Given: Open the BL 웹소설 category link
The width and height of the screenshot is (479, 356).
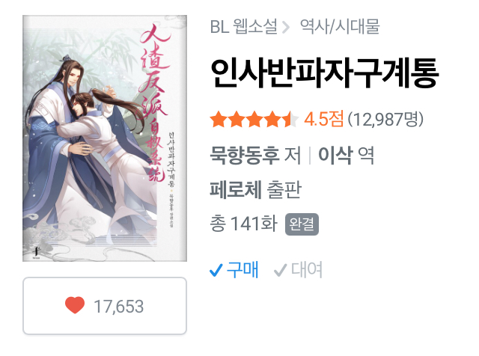Looking at the screenshot, I should pyautogui.click(x=243, y=27).
